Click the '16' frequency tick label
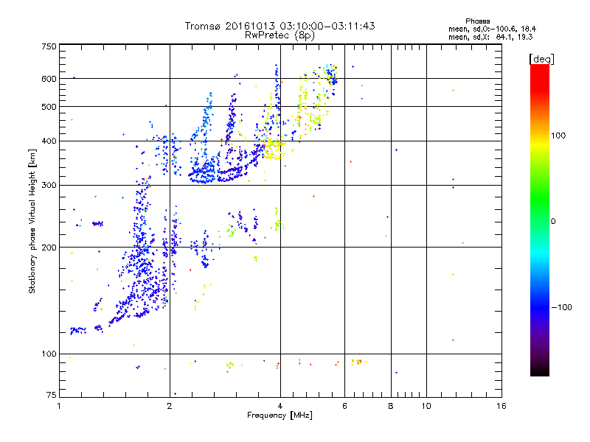 (x=502, y=406)
